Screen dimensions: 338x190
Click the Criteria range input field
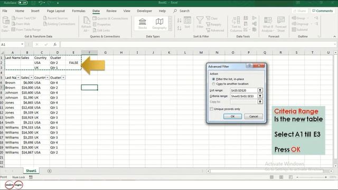pos(243,96)
